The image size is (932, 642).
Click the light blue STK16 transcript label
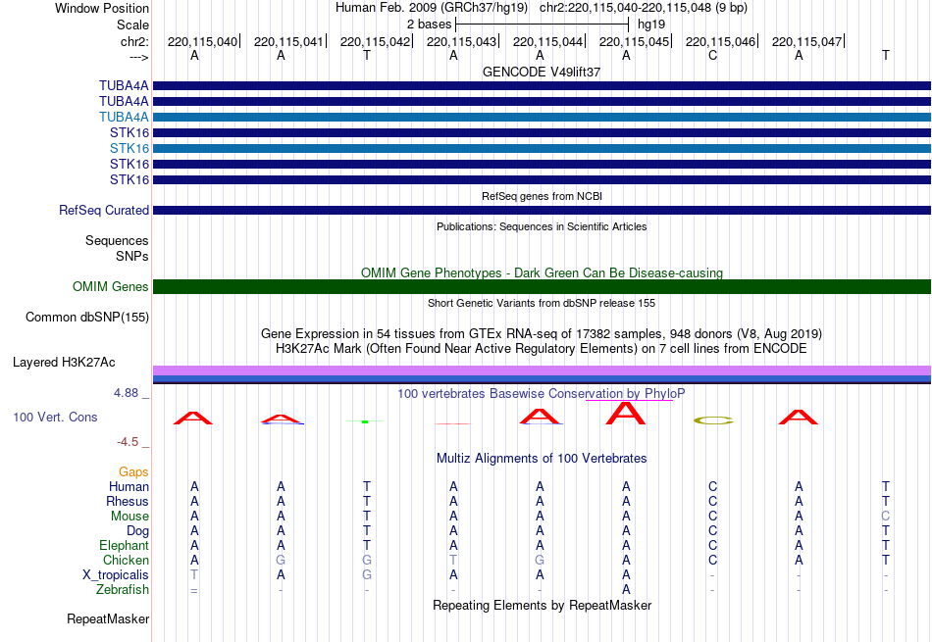tap(129, 148)
